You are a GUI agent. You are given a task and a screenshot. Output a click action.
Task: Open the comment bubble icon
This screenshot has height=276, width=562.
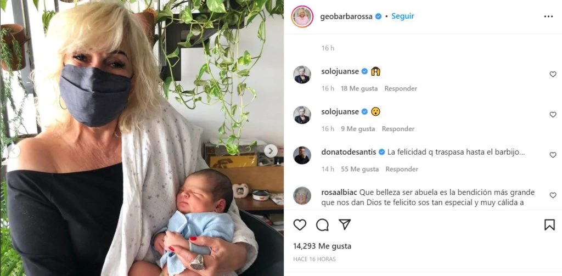click(x=322, y=225)
